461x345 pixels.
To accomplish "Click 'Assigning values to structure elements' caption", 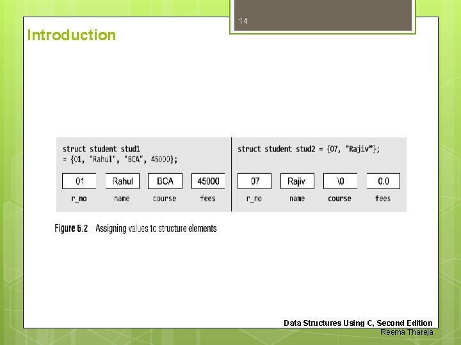I will [156, 228].
